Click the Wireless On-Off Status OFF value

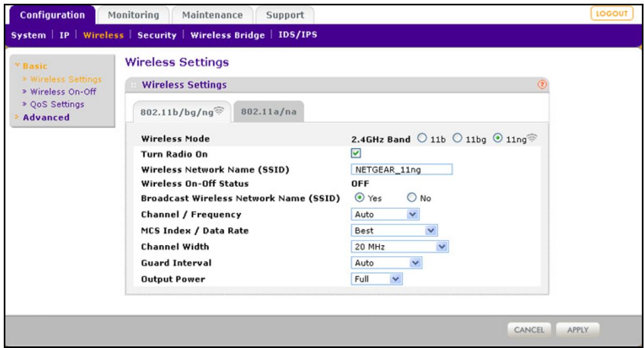pos(360,184)
